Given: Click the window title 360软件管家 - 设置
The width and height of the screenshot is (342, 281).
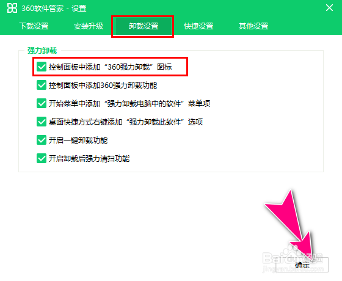Looking at the screenshot, I should tap(54, 9).
